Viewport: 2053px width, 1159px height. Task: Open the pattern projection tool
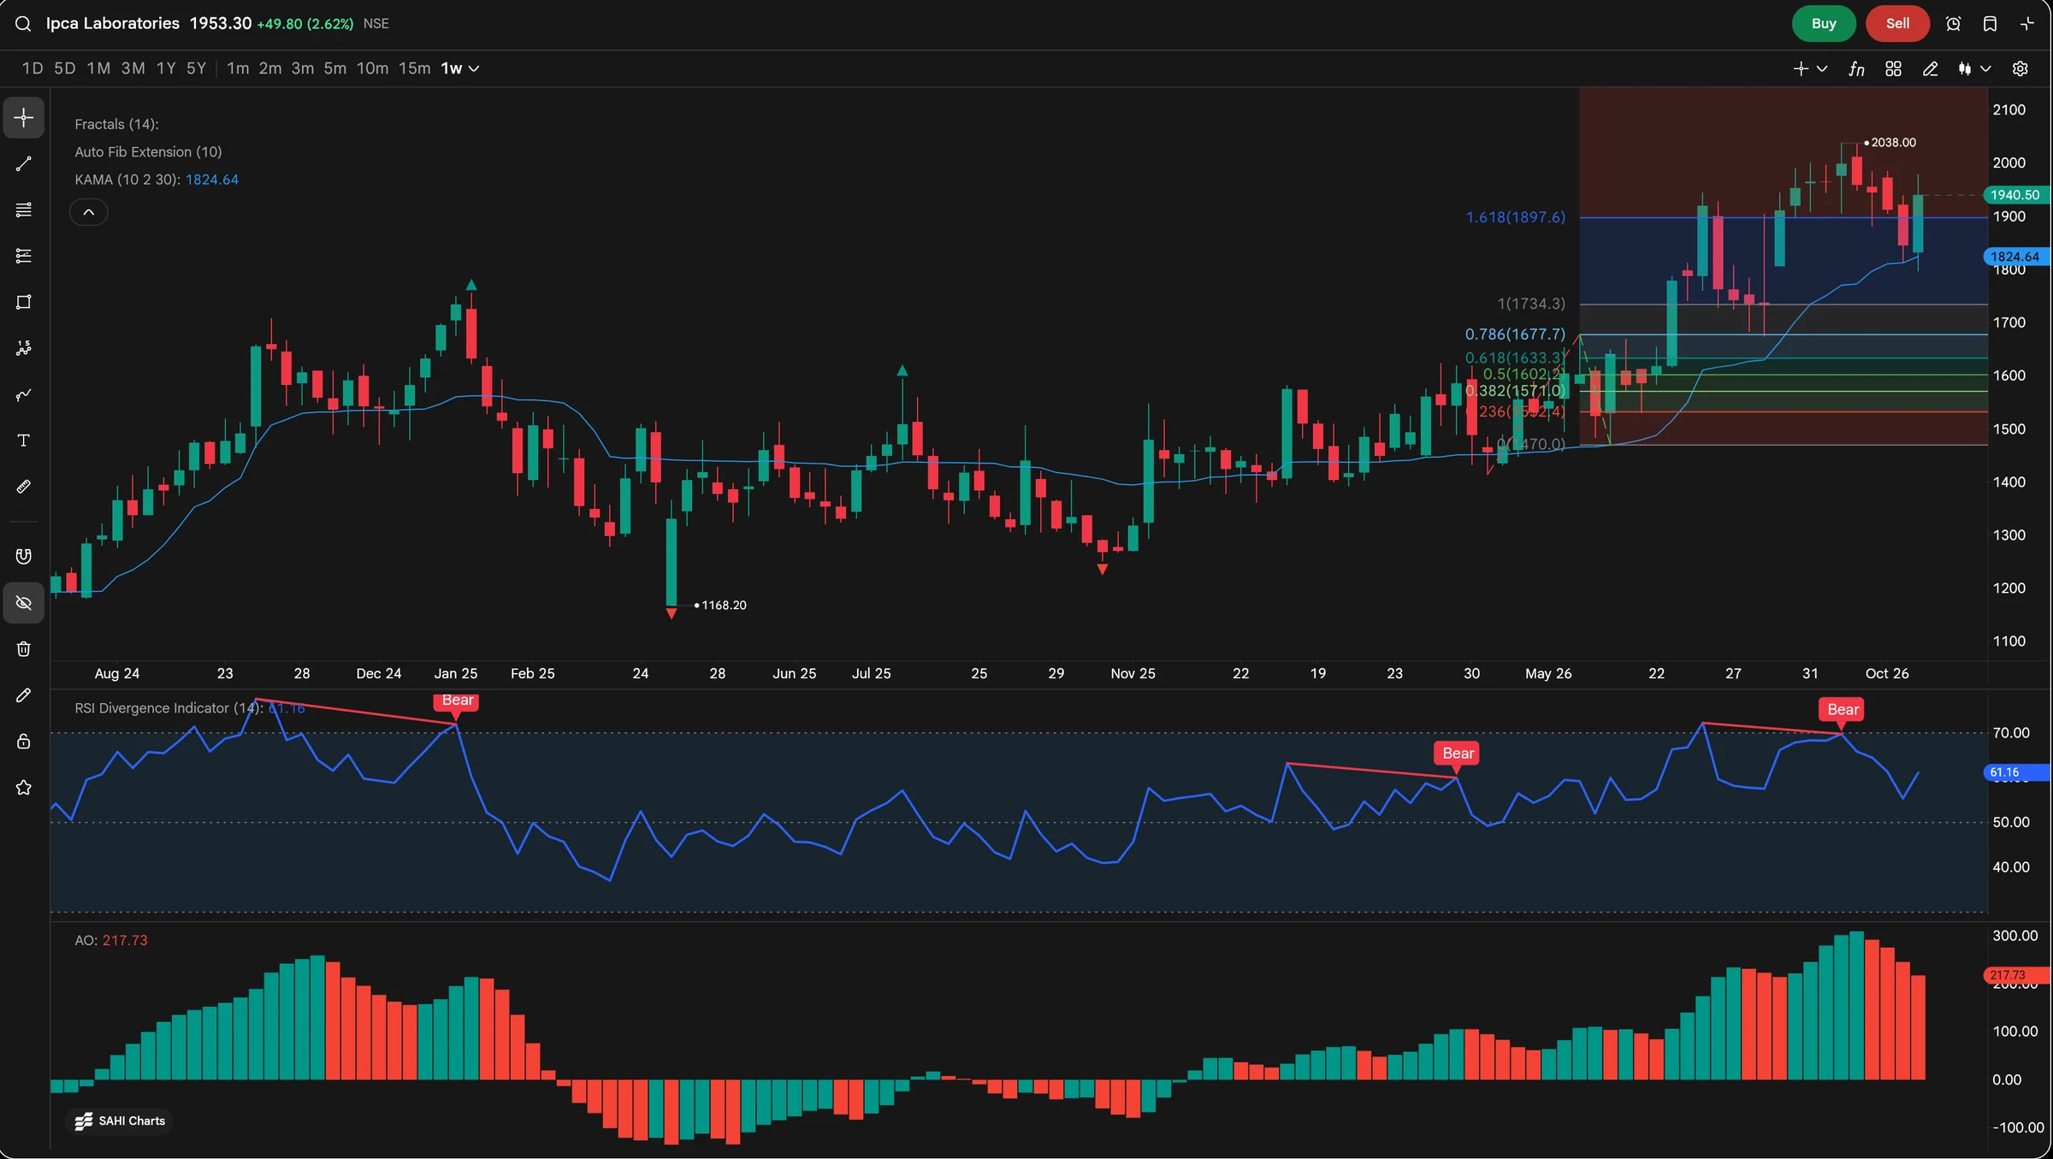[x=24, y=348]
